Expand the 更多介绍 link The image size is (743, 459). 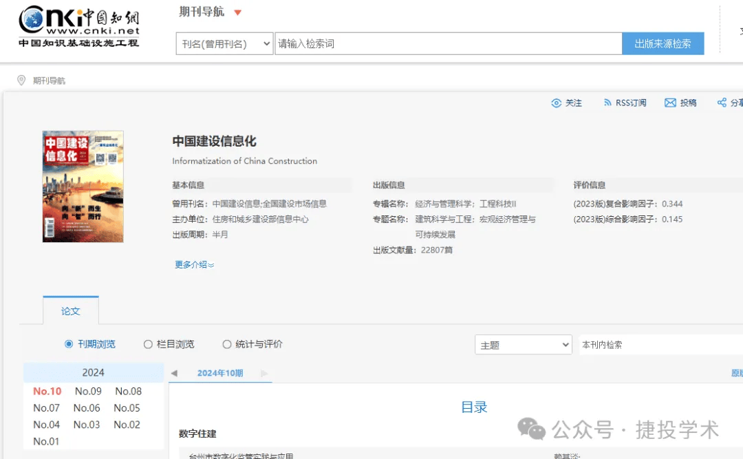[194, 264]
